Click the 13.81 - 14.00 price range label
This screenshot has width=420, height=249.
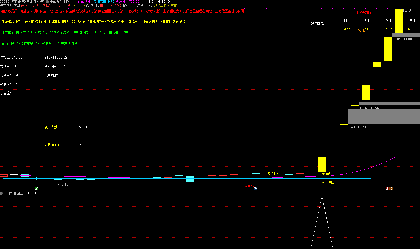pos(402,39)
